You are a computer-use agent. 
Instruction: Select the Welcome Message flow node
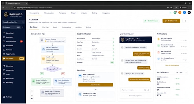tap(52, 40)
